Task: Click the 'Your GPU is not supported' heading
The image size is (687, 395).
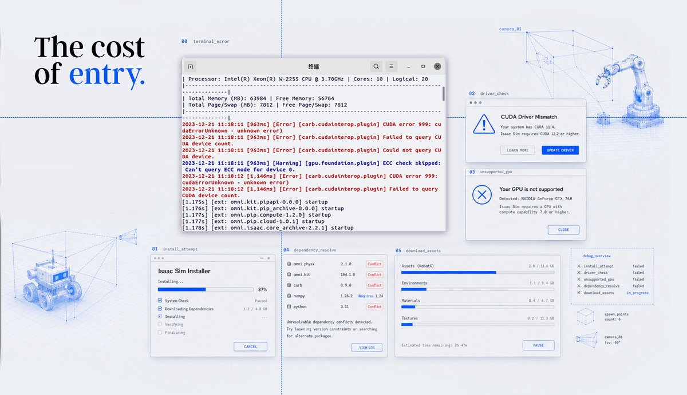Action: click(x=531, y=189)
